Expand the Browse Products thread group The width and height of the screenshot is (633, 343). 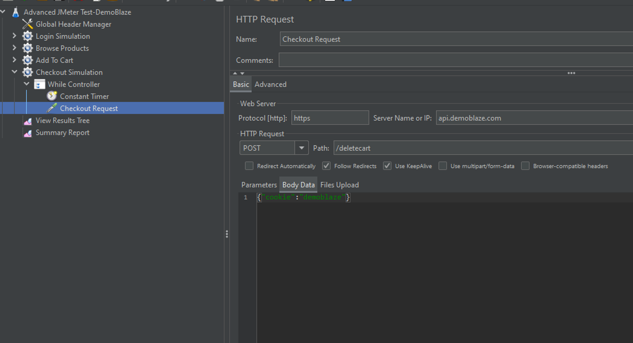click(x=14, y=48)
